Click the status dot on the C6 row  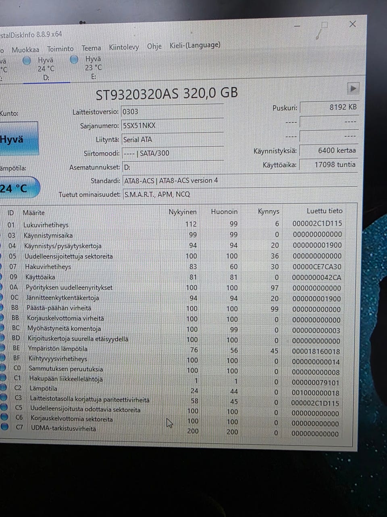tap(4, 416)
